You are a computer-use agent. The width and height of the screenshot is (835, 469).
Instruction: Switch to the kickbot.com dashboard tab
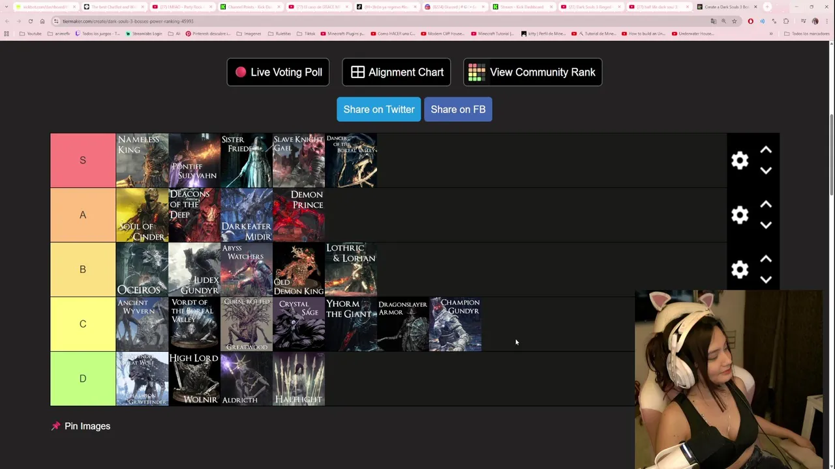(x=46, y=7)
